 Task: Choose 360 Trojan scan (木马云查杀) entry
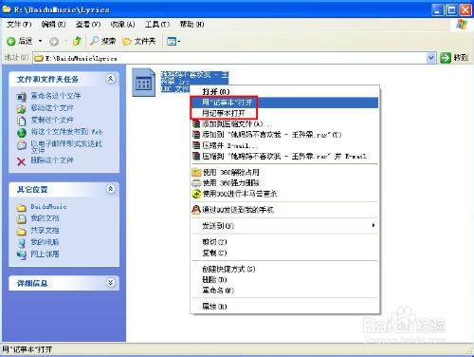[x=284, y=194]
